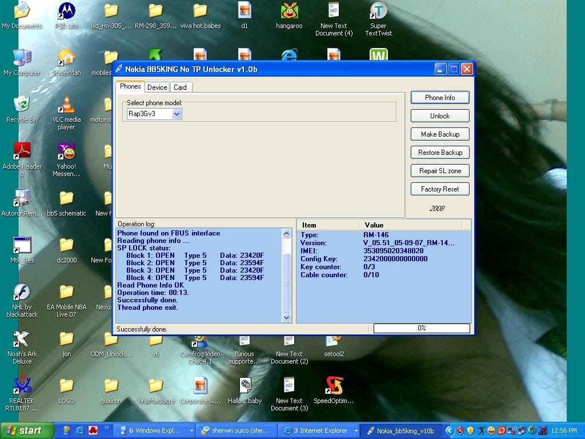Viewport: 585px width, 439px height.
Task: Switch to Nokia_bb5king_v10b taskbar button
Action: [x=401, y=431]
